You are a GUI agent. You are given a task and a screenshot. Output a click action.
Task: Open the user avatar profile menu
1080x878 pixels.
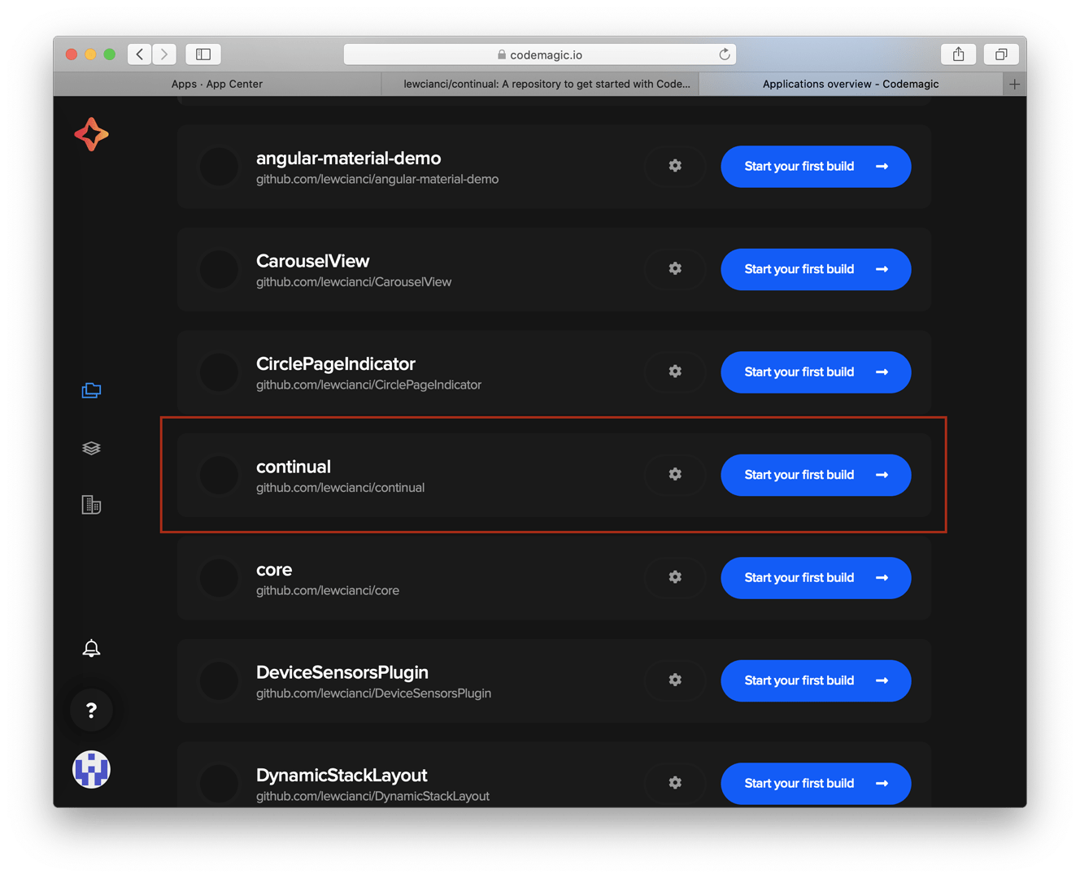click(x=91, y=769)
